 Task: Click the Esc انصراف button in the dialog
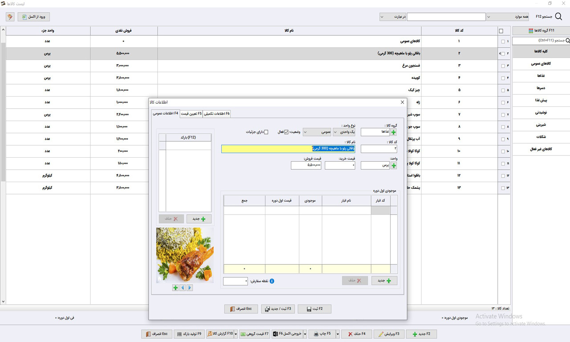tap(241, 309)
